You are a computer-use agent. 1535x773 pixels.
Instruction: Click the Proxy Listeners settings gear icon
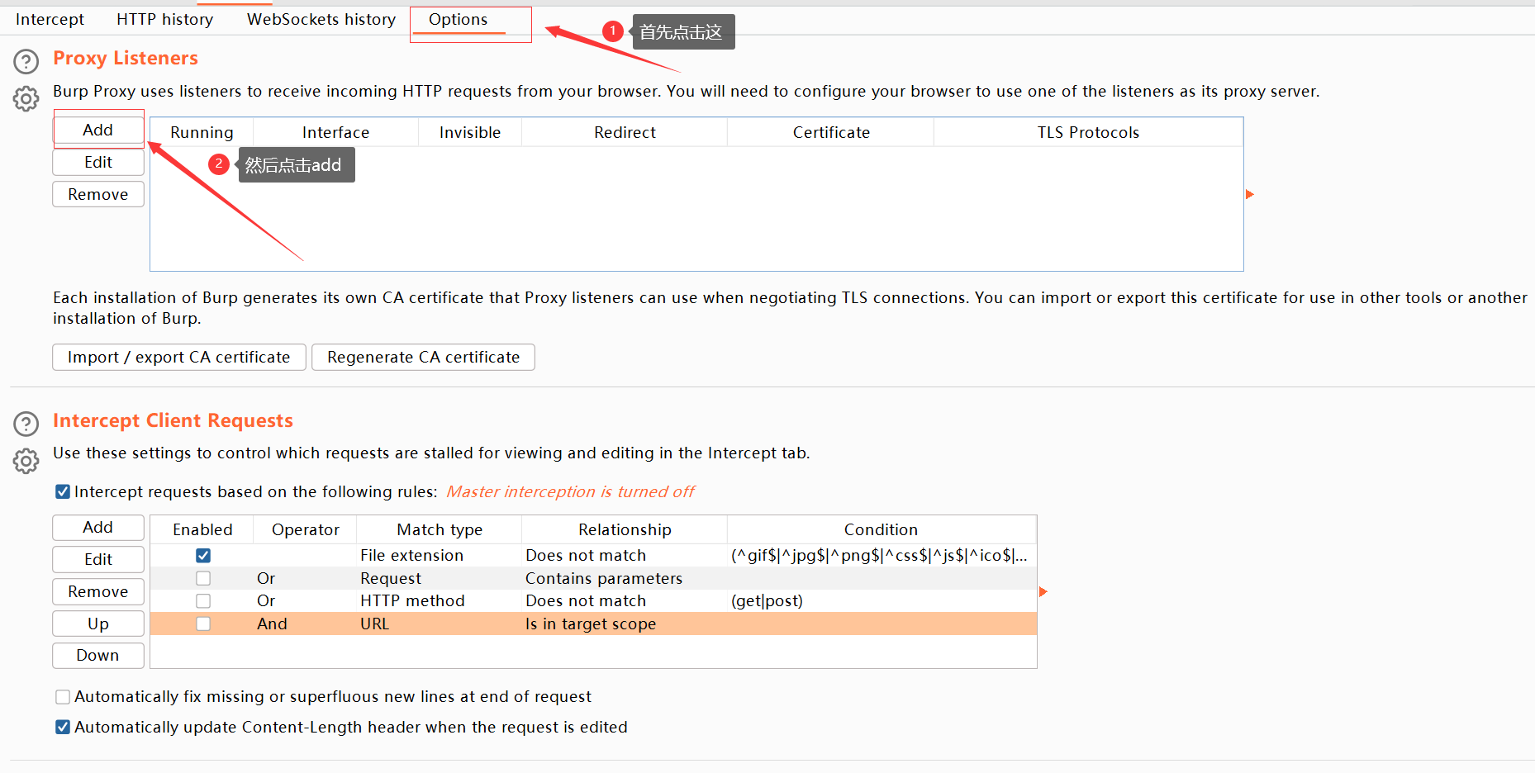[x=26, y=99]
